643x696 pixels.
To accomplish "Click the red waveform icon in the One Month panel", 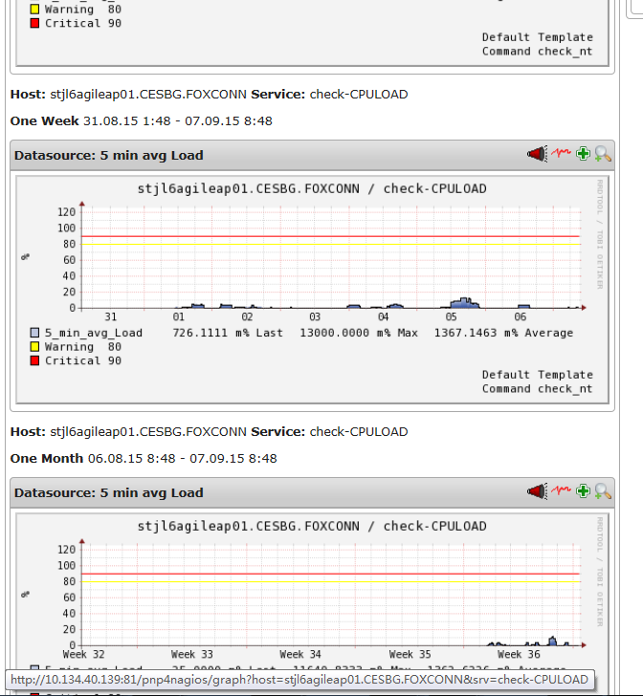I will pos(561,491).
